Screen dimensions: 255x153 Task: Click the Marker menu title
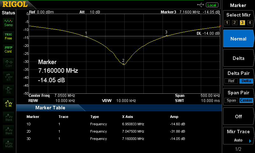[x=238, y=5]
